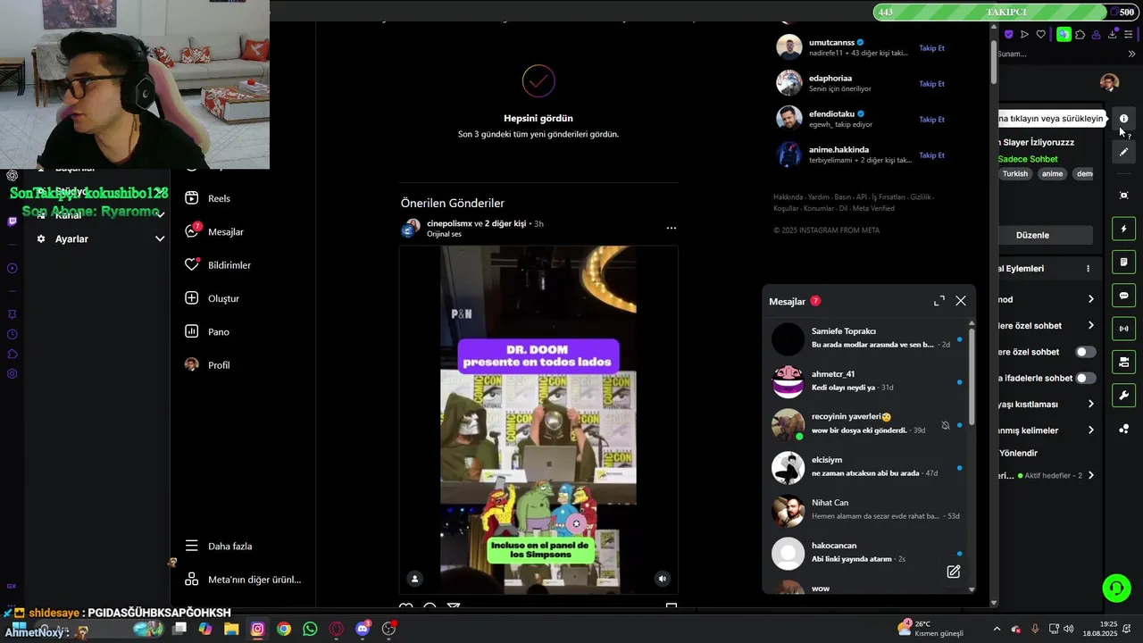
Task: Click the browser extensions puzzle icon
Action: point(1080,35)
